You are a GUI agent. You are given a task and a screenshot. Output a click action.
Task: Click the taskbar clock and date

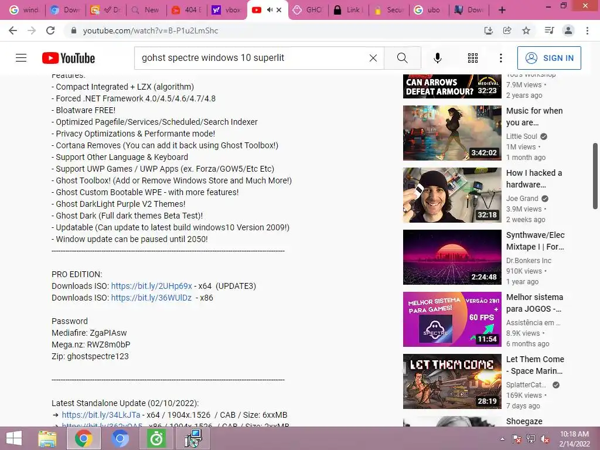(574, 439)
